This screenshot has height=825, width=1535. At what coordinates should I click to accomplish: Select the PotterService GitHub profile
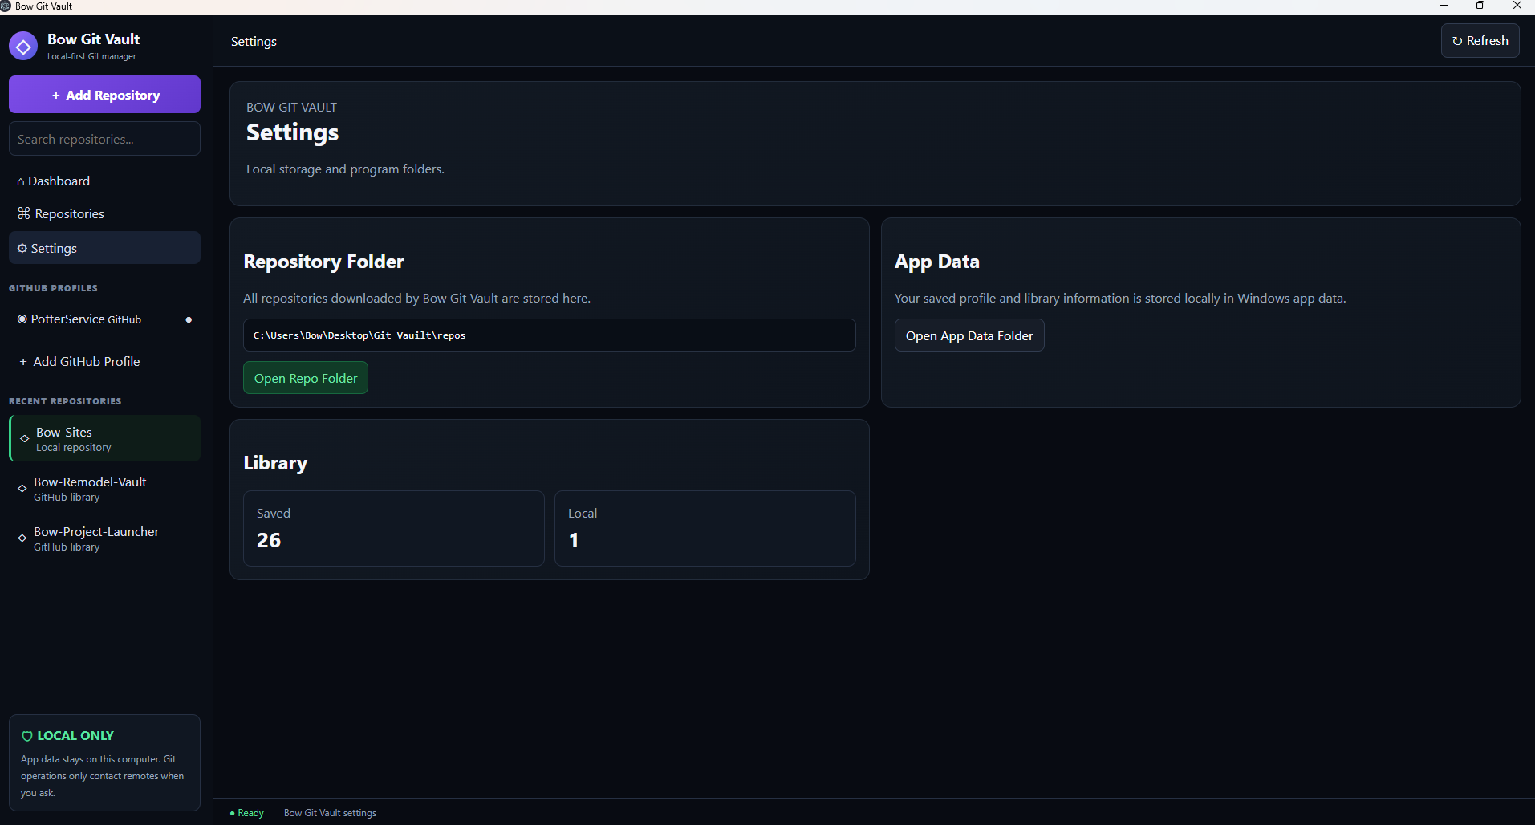pos(104,319)
